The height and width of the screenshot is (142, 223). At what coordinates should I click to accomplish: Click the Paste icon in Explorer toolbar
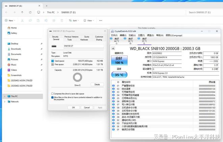tap(38, 21)
